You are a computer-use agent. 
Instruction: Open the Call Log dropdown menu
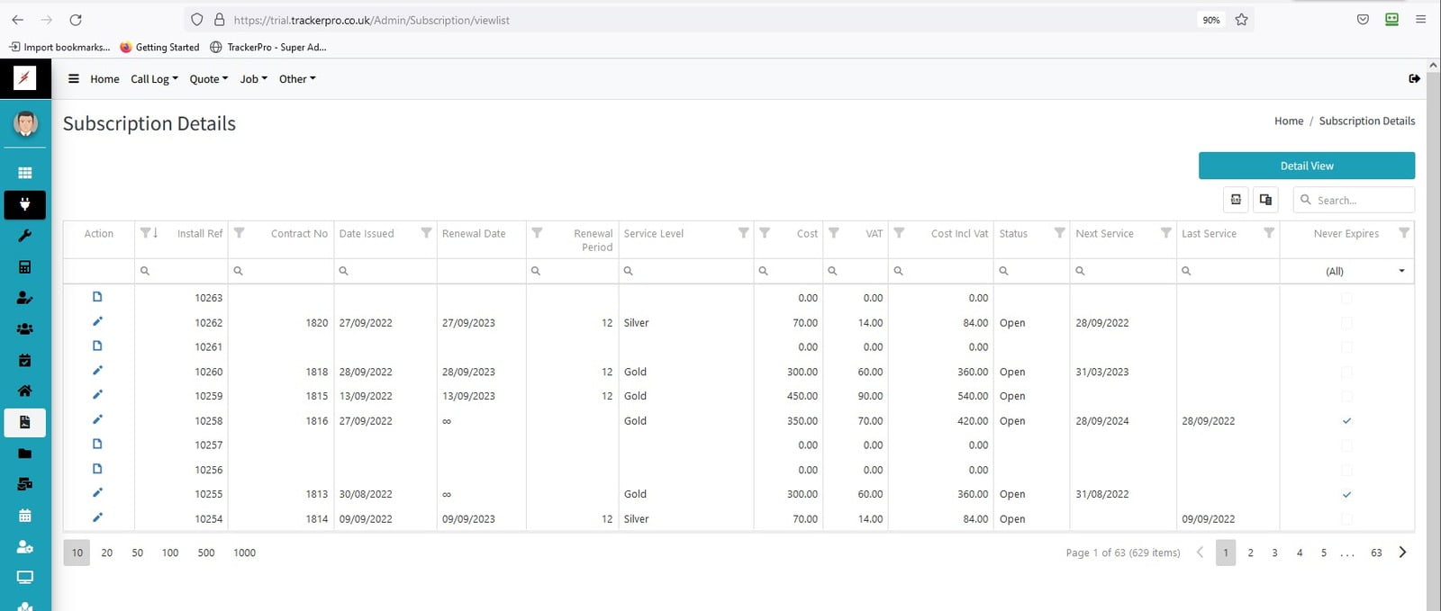pos(154,79)
